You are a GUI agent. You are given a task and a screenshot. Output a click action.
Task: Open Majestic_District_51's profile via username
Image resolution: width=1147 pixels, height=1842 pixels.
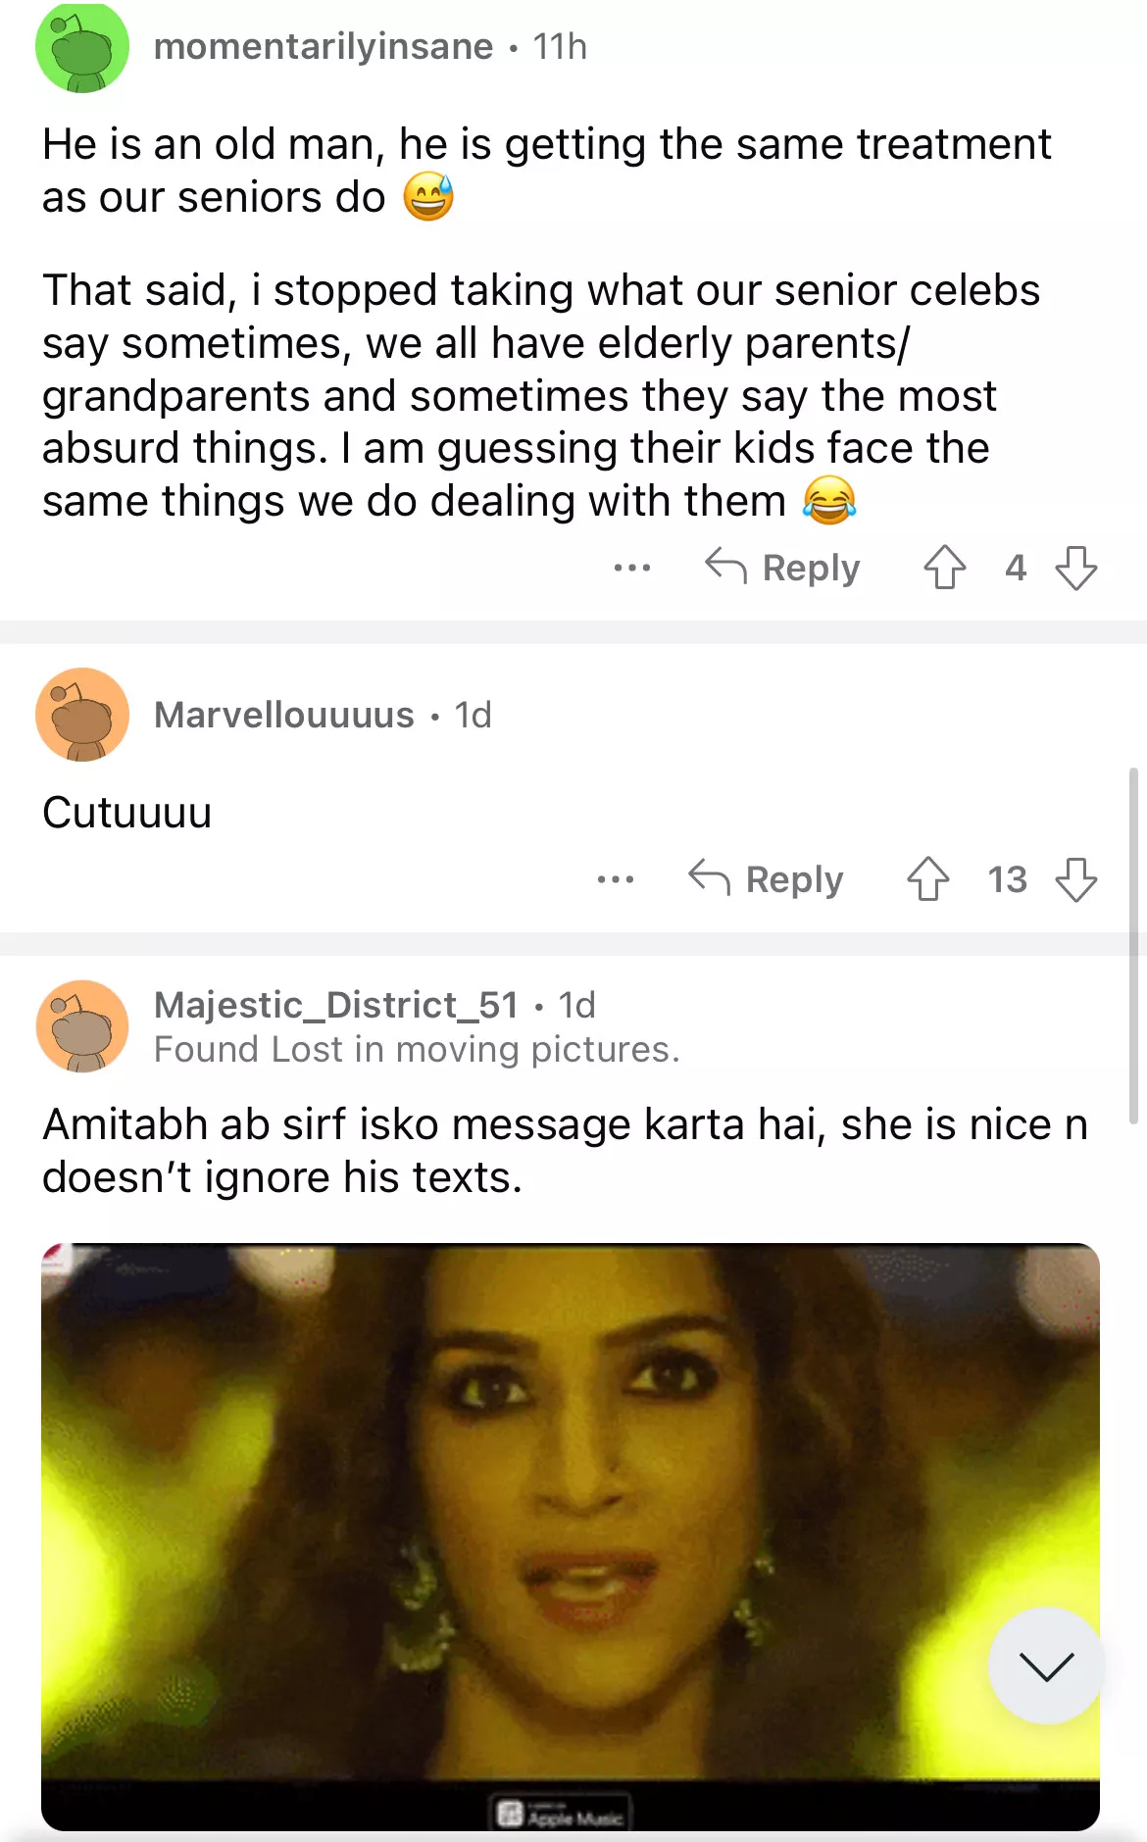click(x=336, y=1005)
